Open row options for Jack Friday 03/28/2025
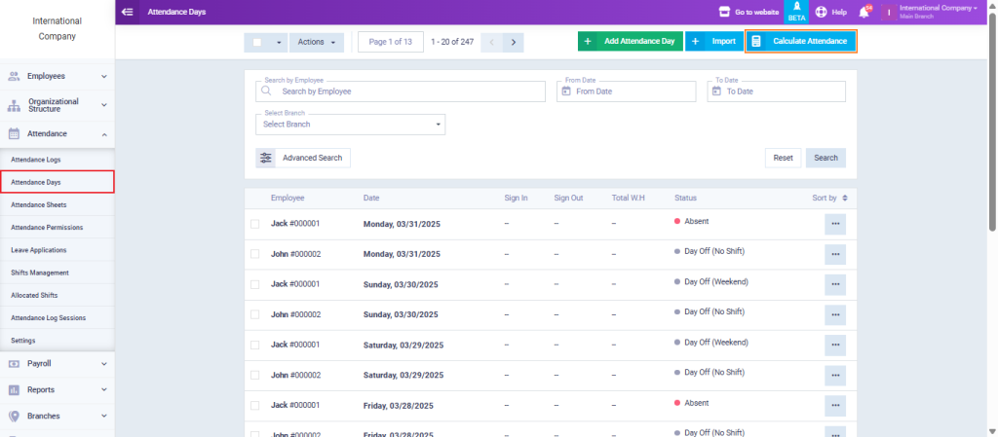 (x=835, y=406)
